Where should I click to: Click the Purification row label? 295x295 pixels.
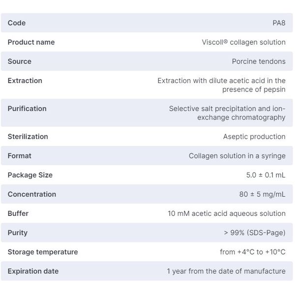pyautogui.click(x=27, y=109)
